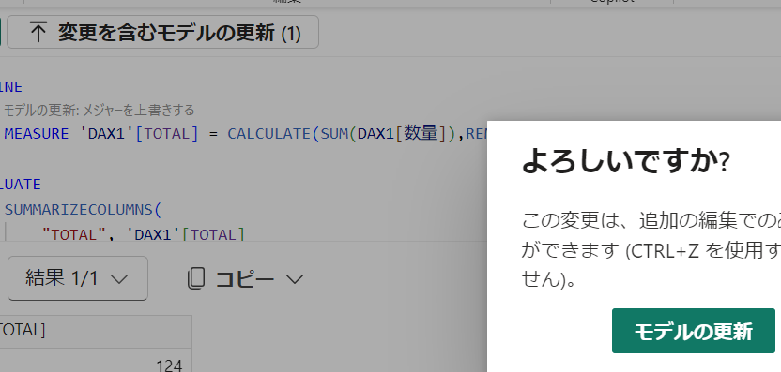Screen dimensions: 781x372
Task: Click the copy icon beside コピー
Action: tap(196, 278)
